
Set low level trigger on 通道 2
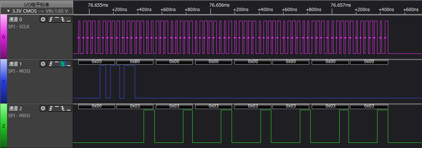pos(69,108)
